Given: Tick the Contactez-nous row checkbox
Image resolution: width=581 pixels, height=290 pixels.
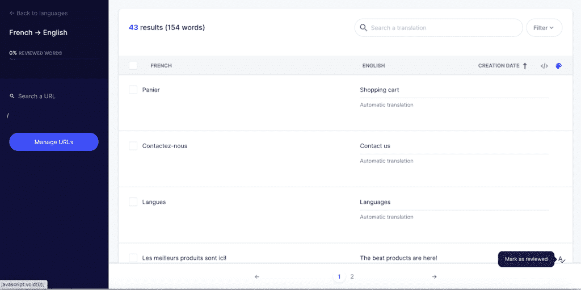Looking at the screenshot, I should tap(133, 146).
